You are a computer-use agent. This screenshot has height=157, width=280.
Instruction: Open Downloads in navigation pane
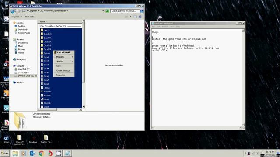pos(21,30)
